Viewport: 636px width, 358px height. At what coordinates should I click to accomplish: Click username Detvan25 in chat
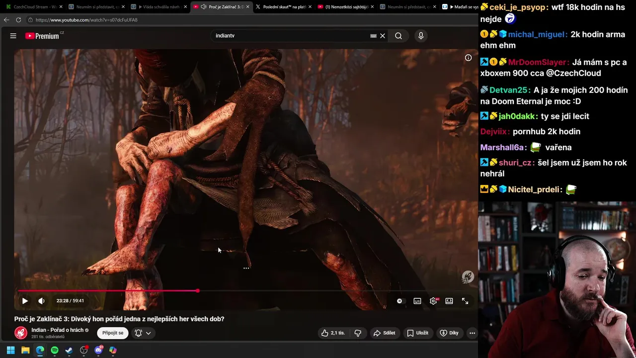(x=510, y=90)
